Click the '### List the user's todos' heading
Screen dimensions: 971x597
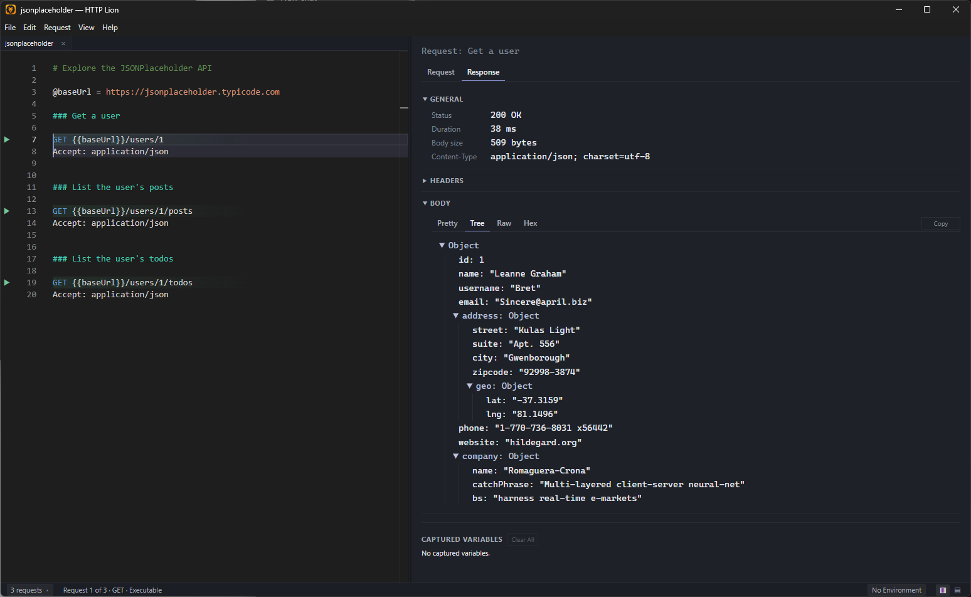113,258
